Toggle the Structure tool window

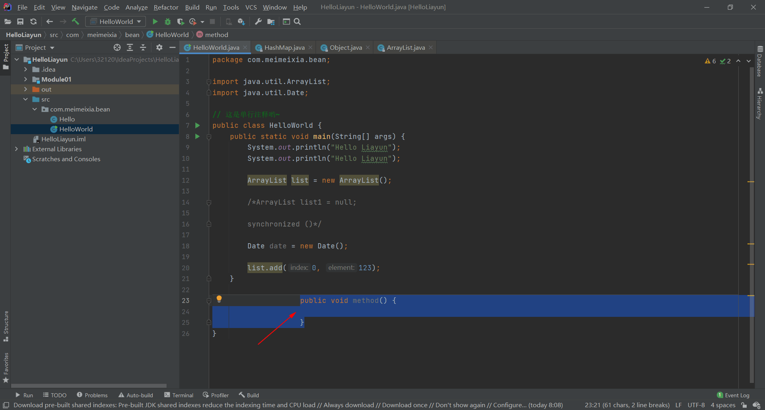click(6, 326)
